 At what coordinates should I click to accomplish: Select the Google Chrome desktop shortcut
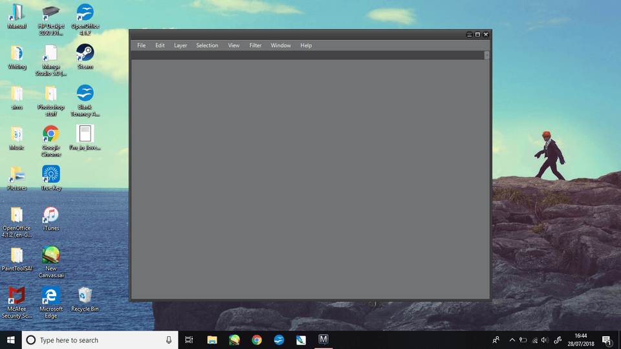pos(50,141)
